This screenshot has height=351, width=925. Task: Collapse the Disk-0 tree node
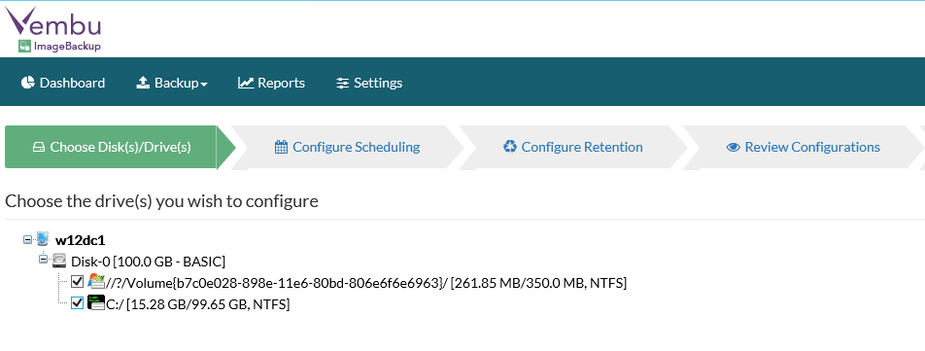[43, 259]
